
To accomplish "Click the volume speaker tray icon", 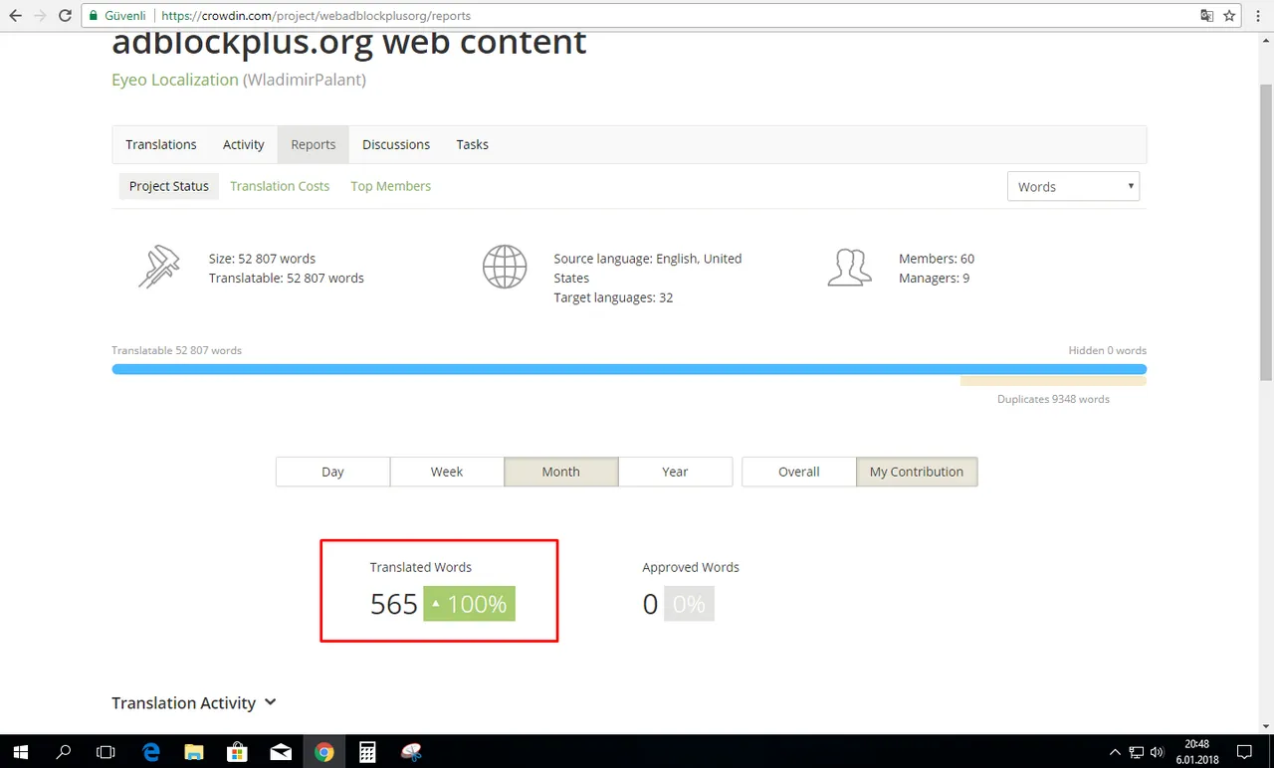I will pos(1157,752).
